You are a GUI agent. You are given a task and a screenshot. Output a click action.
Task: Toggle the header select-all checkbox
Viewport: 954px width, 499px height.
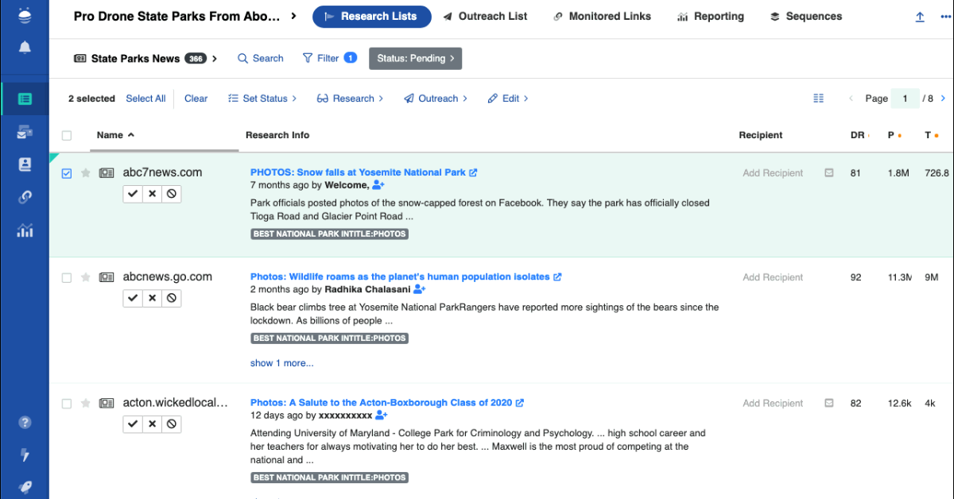[67, 135]
